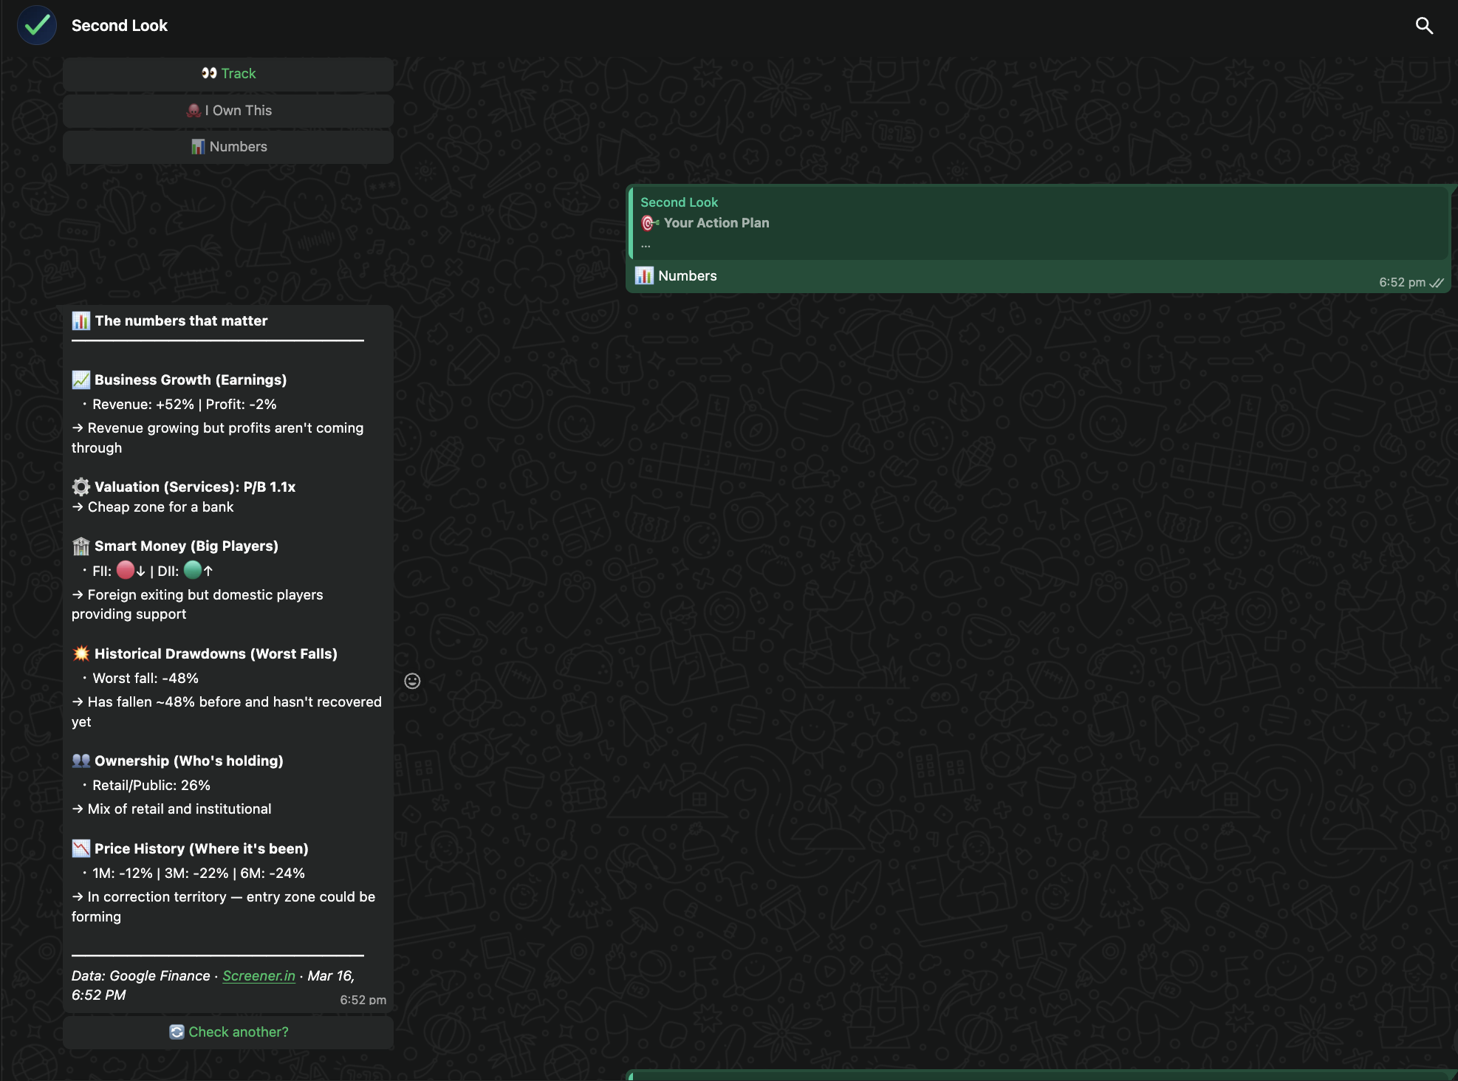
Task: Select the sender name in the quoted message
Action: click(679, 202)
